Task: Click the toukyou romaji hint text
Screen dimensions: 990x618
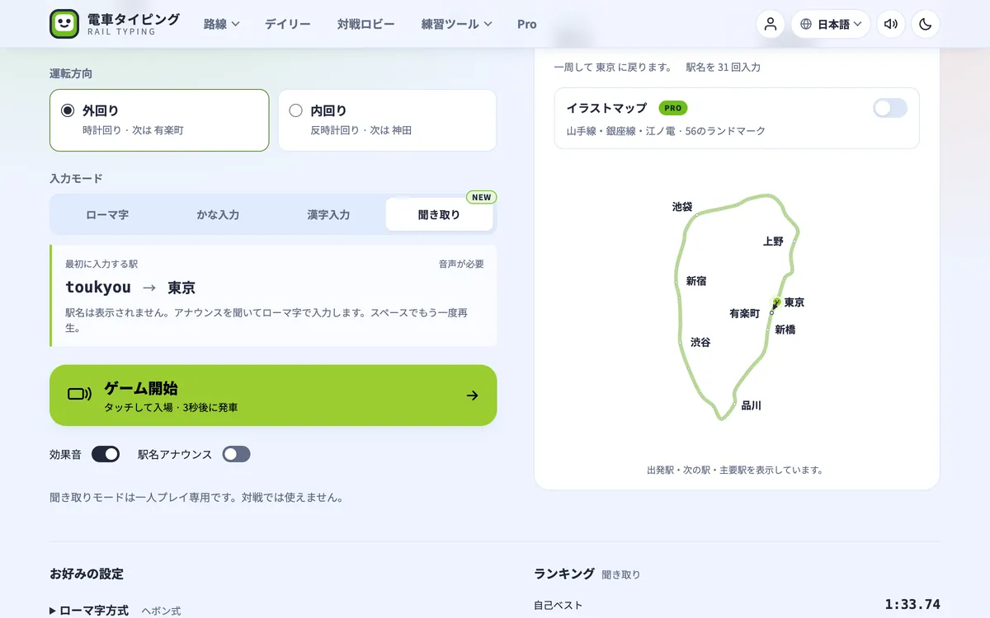Action: 98,288
